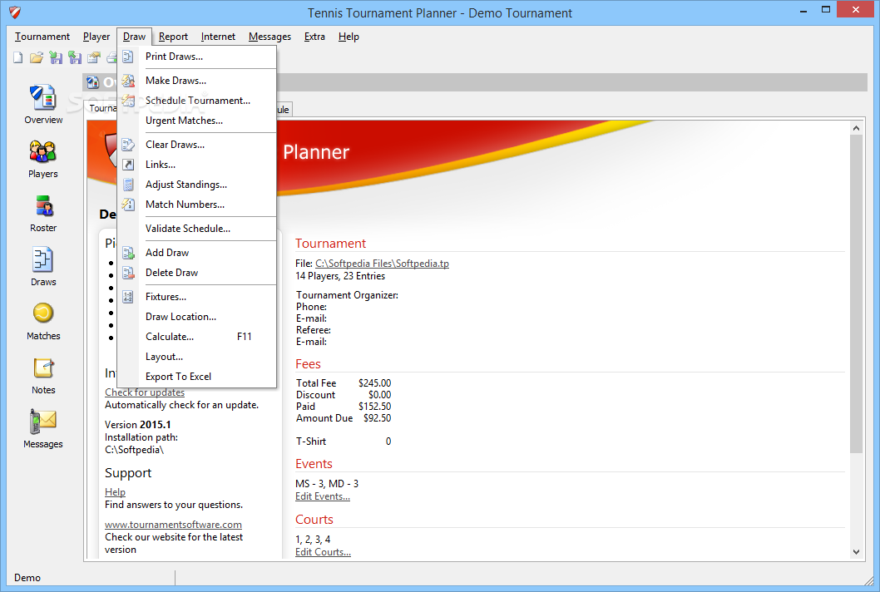This screenshot has width=880, height=592.
Task: Select Export To Excel menu entry
Action: pyautogui.click(x=197, y=377)
